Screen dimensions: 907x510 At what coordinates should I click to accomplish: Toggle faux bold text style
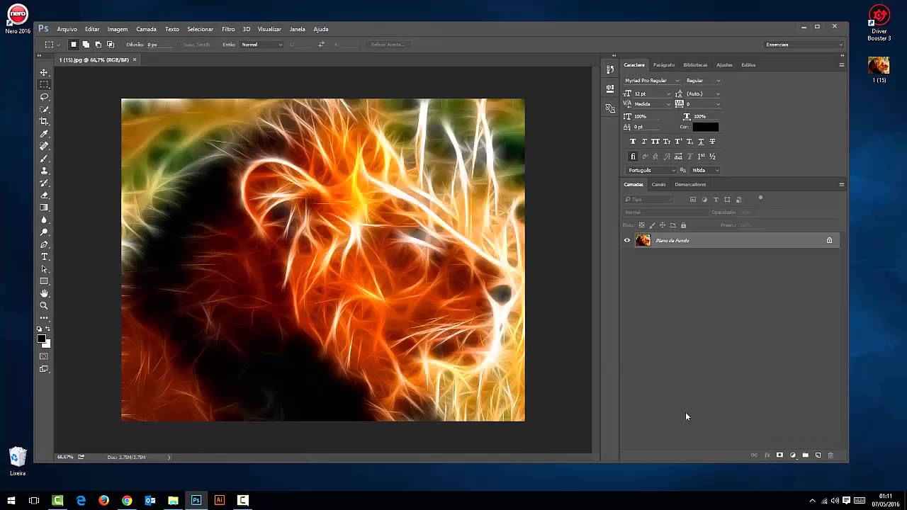pyautogui.click(x=633, y=142)
